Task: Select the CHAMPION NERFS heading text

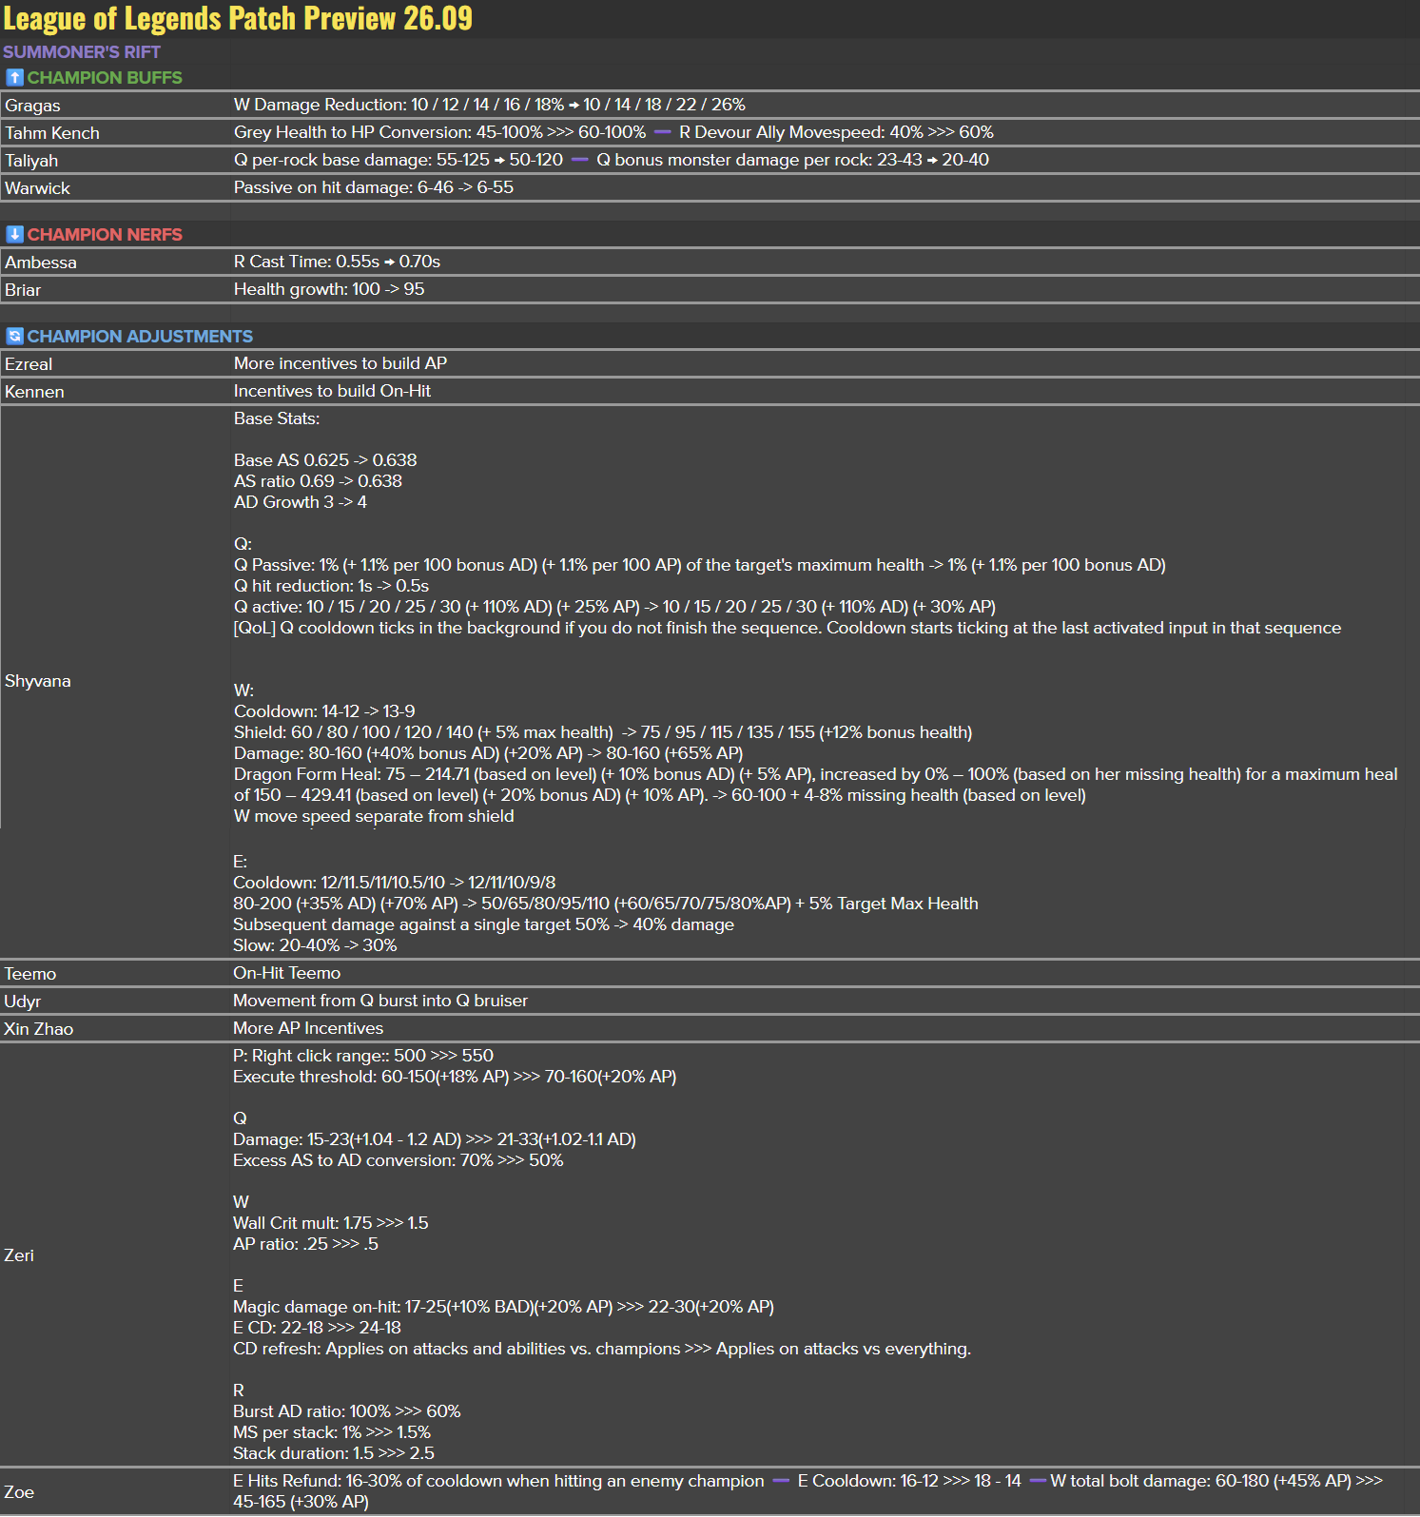Action: click(x=105, y=235)
